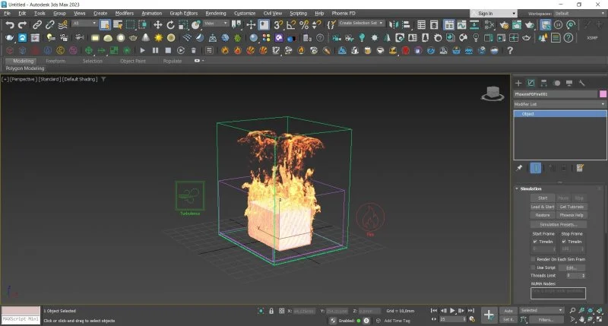Start the simulation
Image resolution: width=608 pixels, height=326 pixels.
543,198
